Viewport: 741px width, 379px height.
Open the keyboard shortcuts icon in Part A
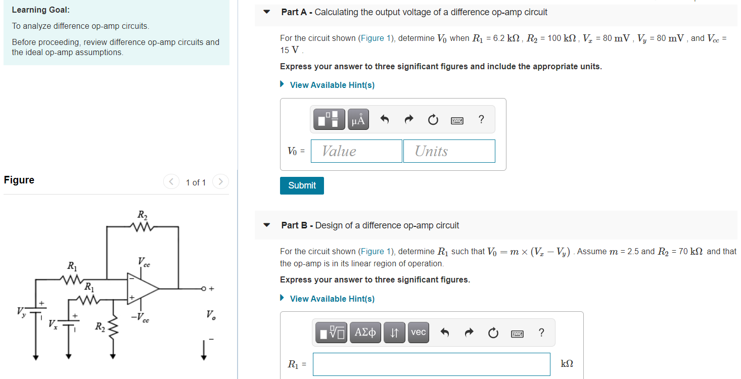pos(457,120)
